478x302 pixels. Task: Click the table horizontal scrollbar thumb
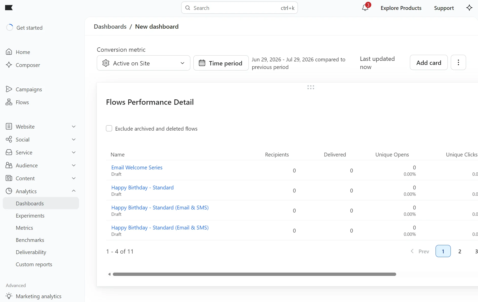pyautogui.click(x=254, y=274)
